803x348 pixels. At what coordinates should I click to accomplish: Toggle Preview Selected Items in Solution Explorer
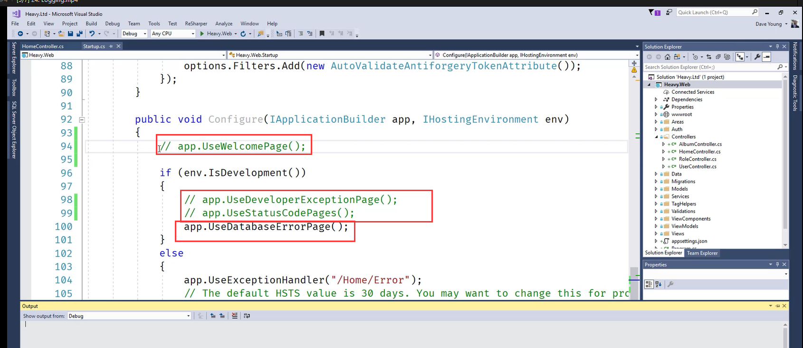click(766, 57)
